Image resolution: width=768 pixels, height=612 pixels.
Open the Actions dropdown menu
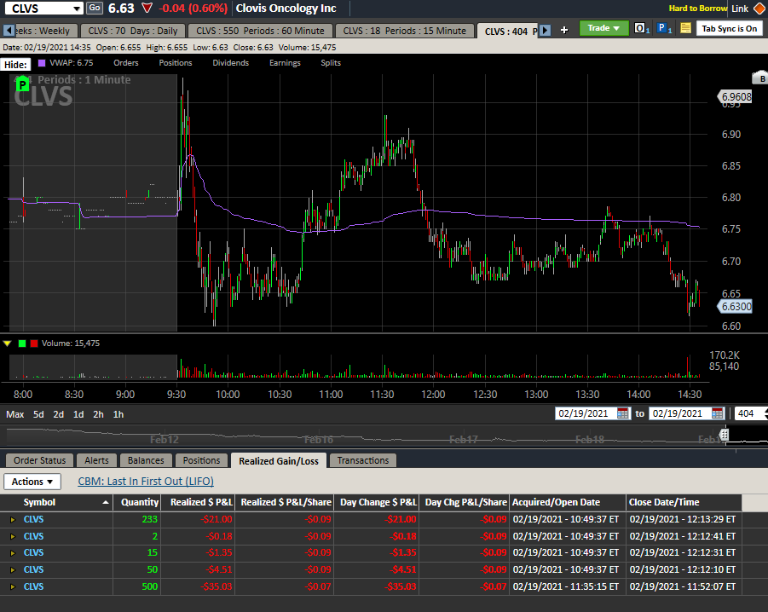pos(33,482)
